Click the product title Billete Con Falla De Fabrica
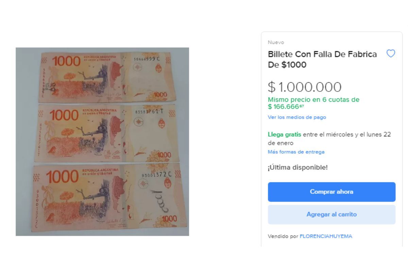This screenshot has width=408, height=272. (322, 59)
